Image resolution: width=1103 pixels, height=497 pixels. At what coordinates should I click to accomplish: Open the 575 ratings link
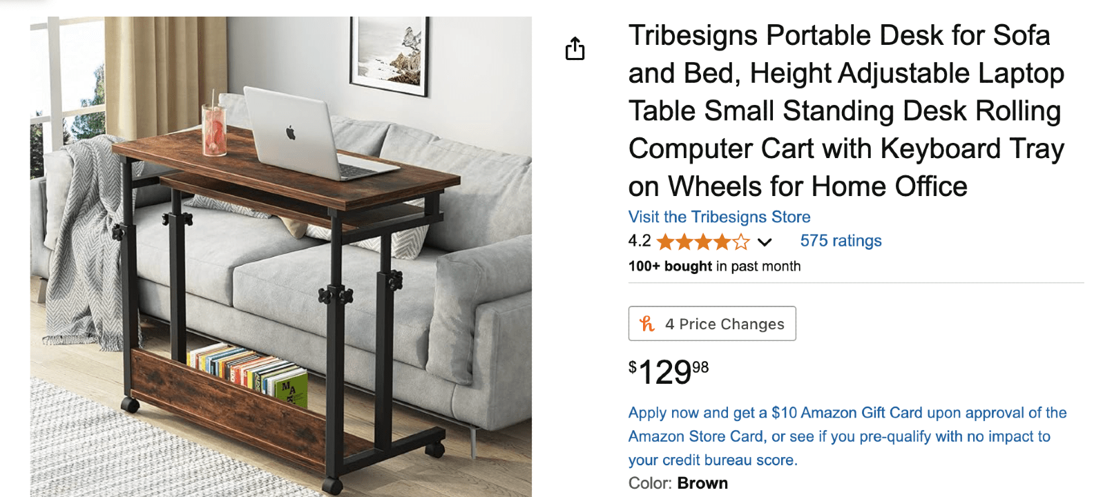(x=841, y=241)
